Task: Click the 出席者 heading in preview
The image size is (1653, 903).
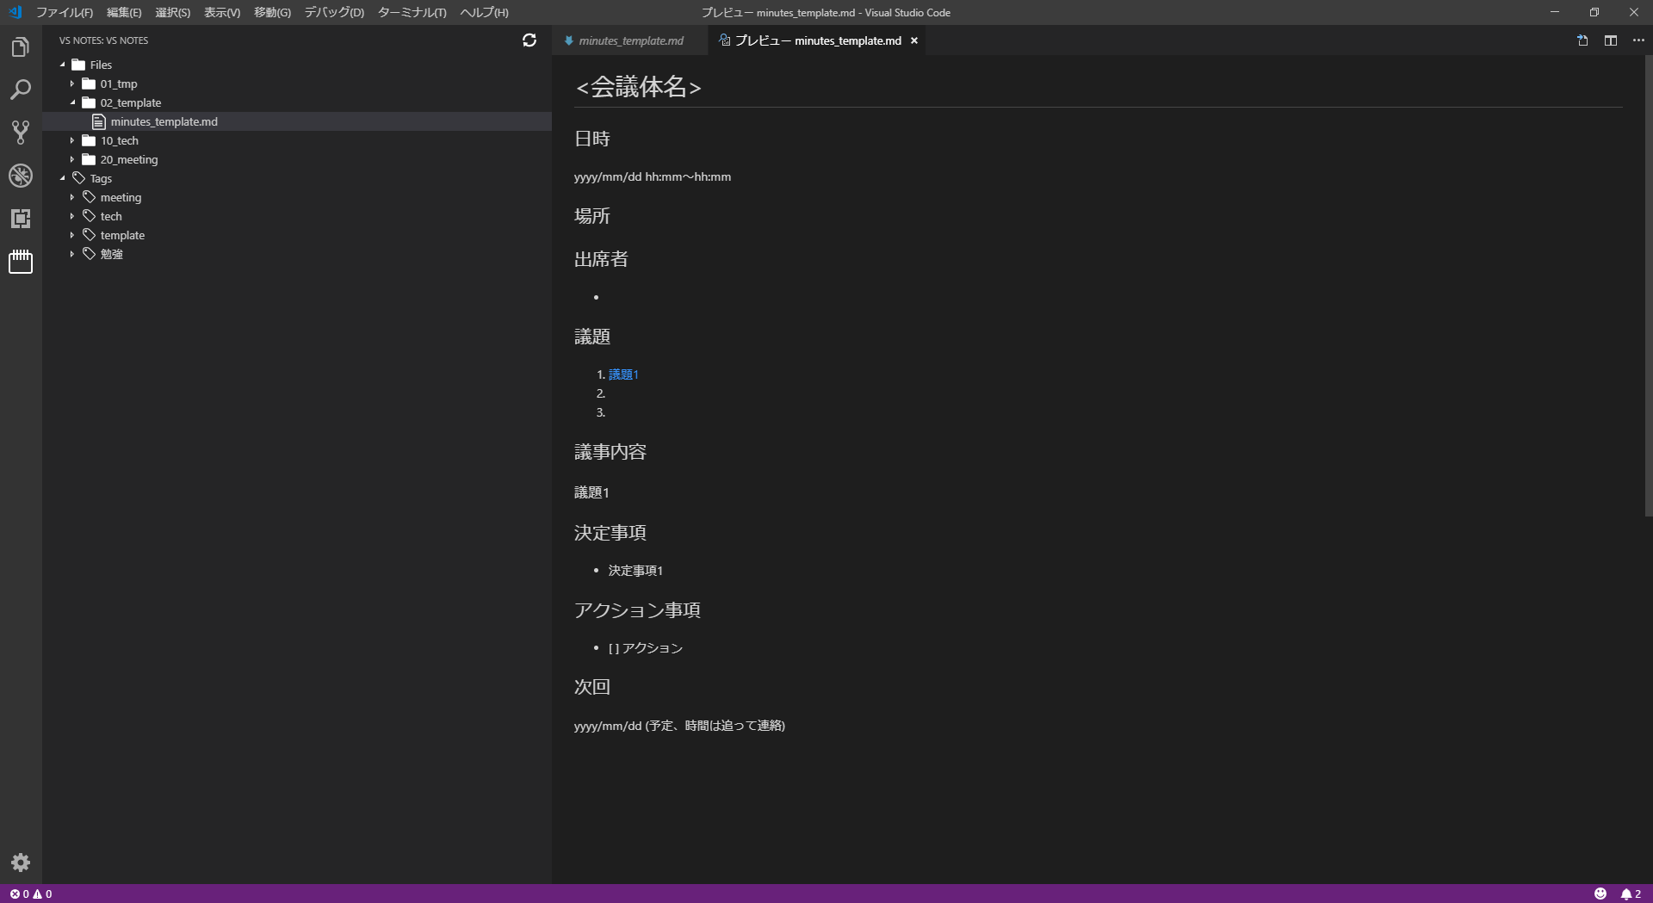Action: [601, 259]
